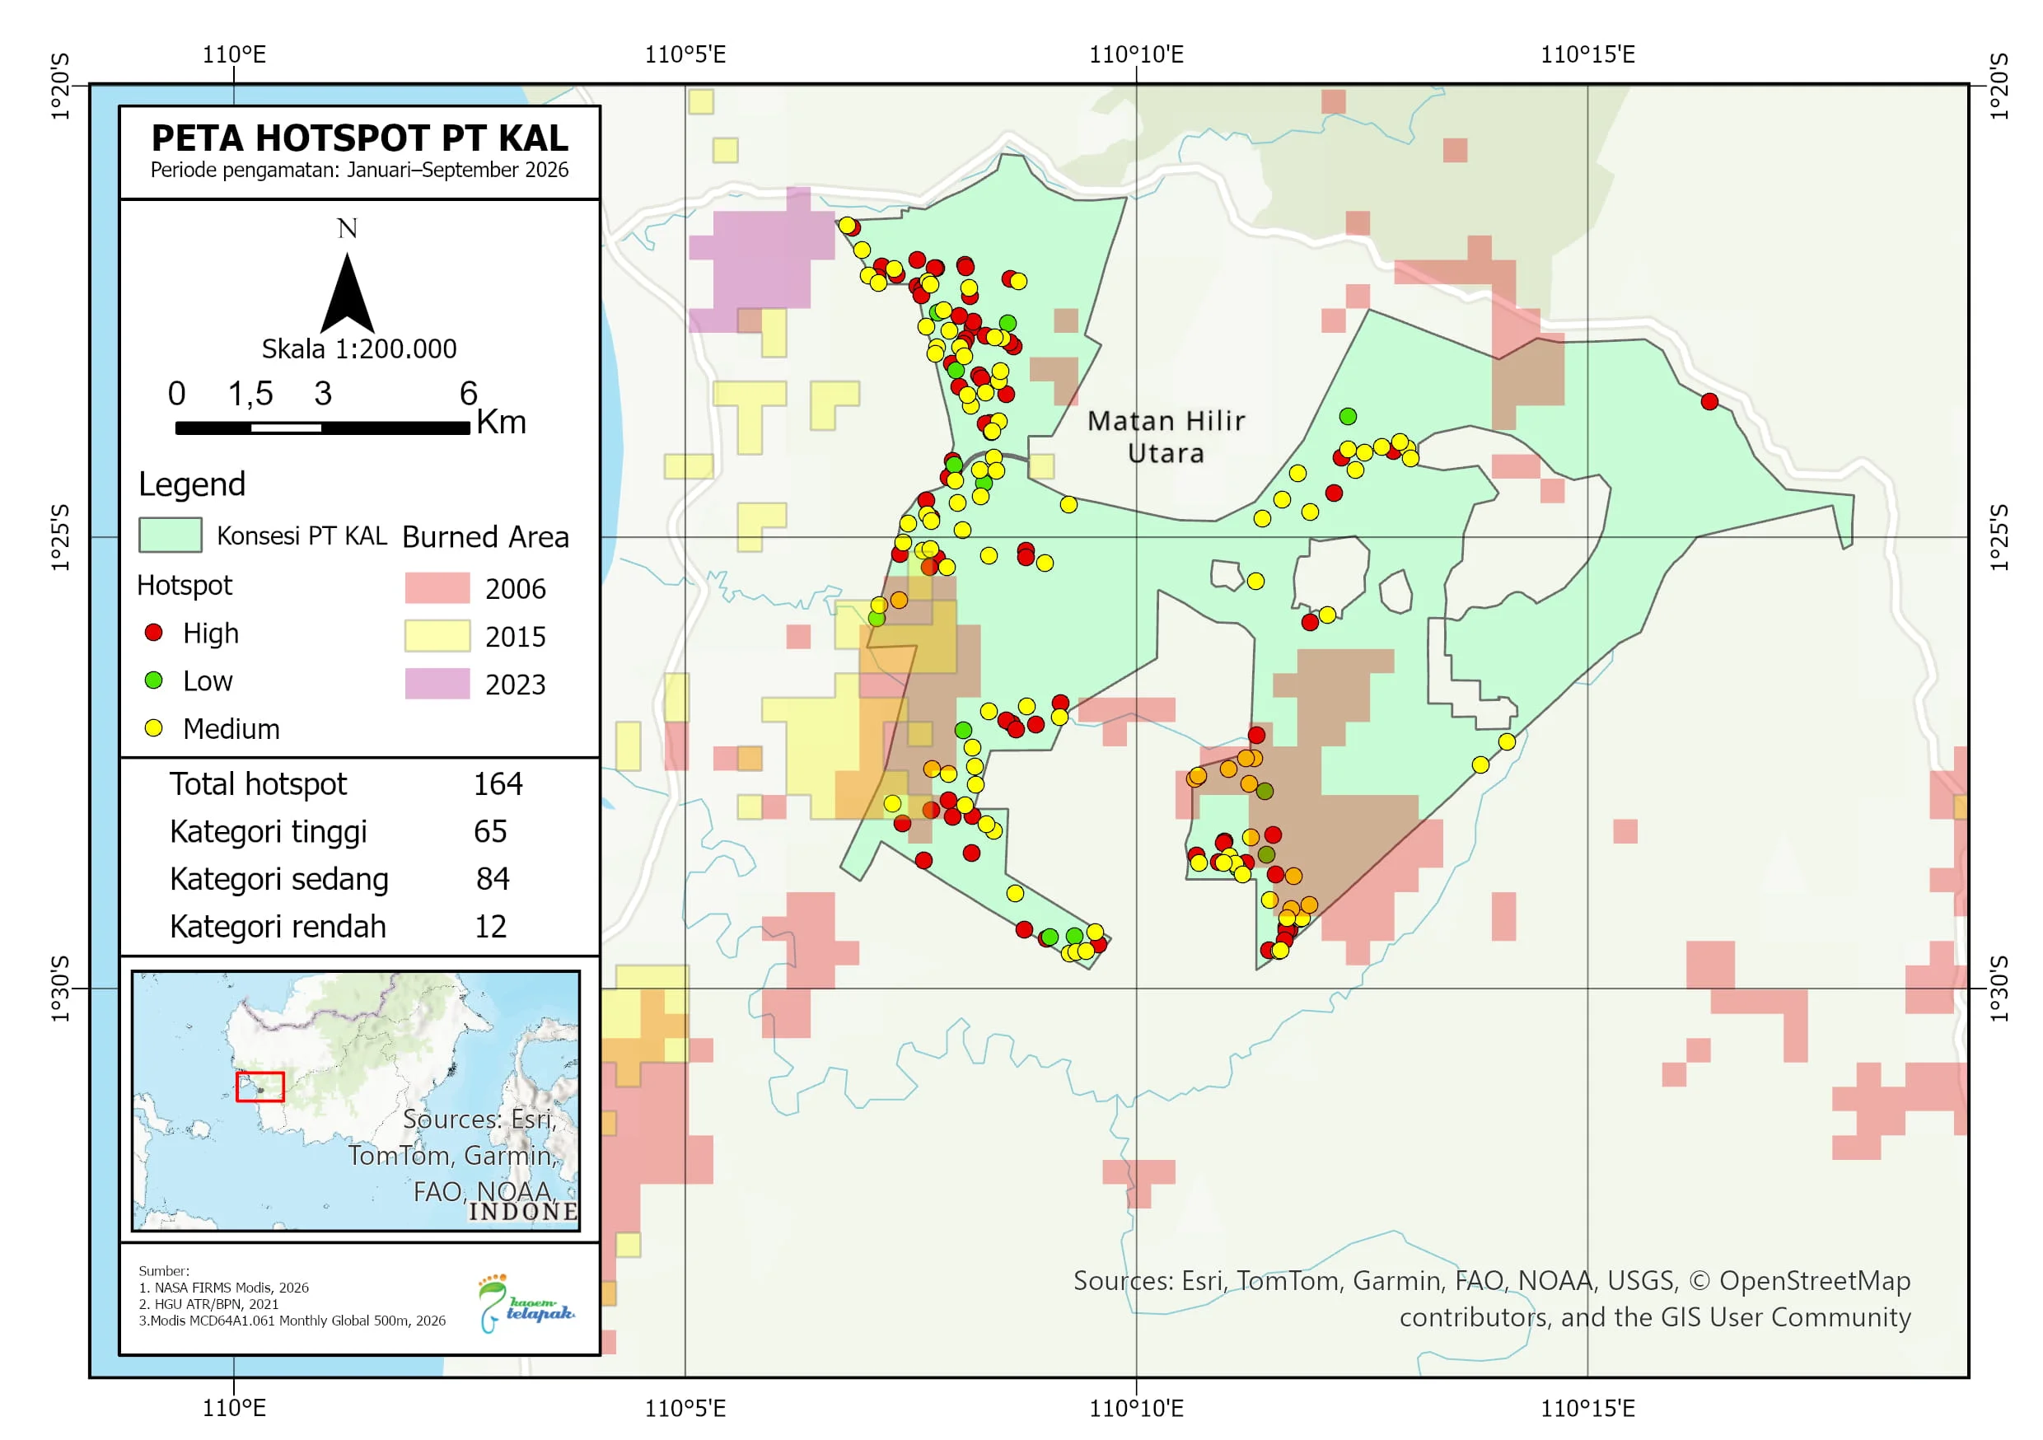
Task: Click the red High hotspot legend dot
Action: pos(153,633)
